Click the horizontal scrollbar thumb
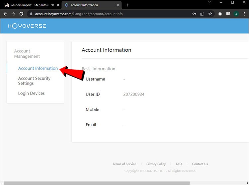 (x=97, y=183)
